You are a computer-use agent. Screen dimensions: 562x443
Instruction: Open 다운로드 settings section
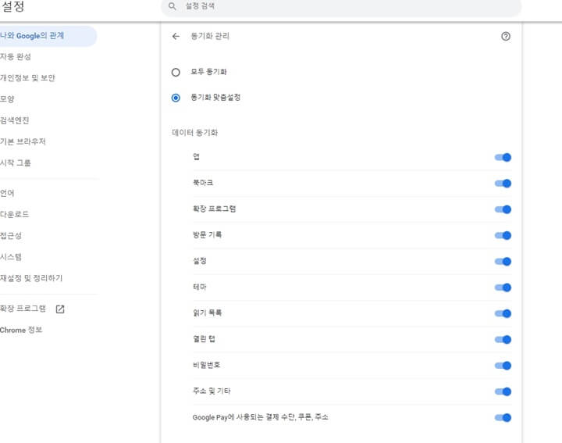click(15, 214)
